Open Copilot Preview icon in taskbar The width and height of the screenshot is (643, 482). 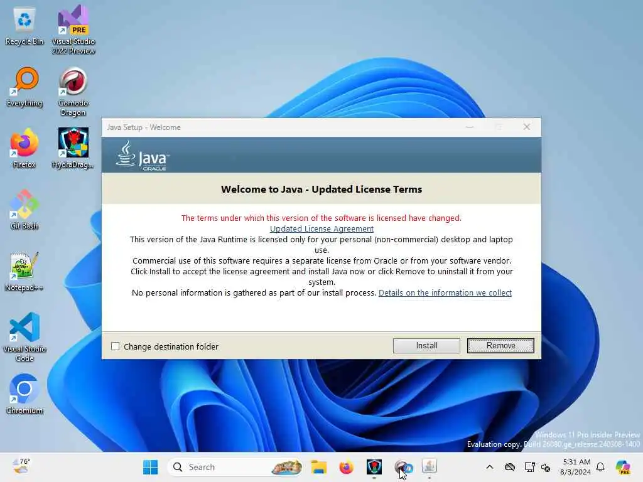[x=623, y=467]
